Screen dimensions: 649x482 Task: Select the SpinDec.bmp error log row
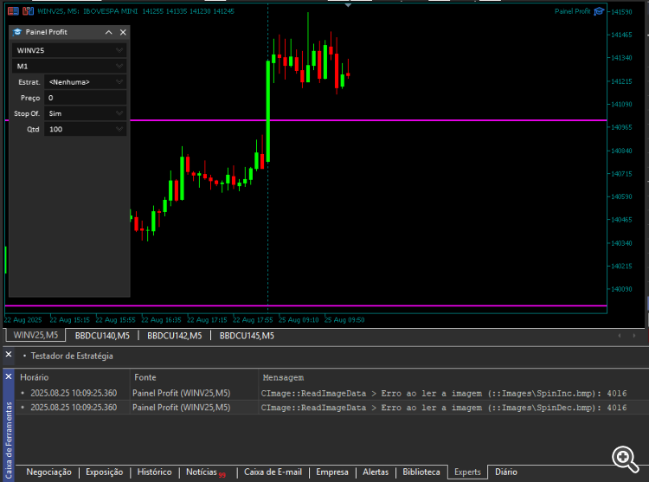tap(332, 408)
